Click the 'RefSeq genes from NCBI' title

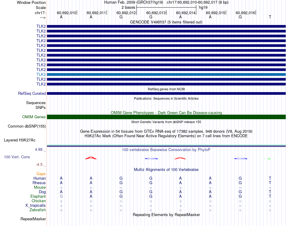(166, 89)
